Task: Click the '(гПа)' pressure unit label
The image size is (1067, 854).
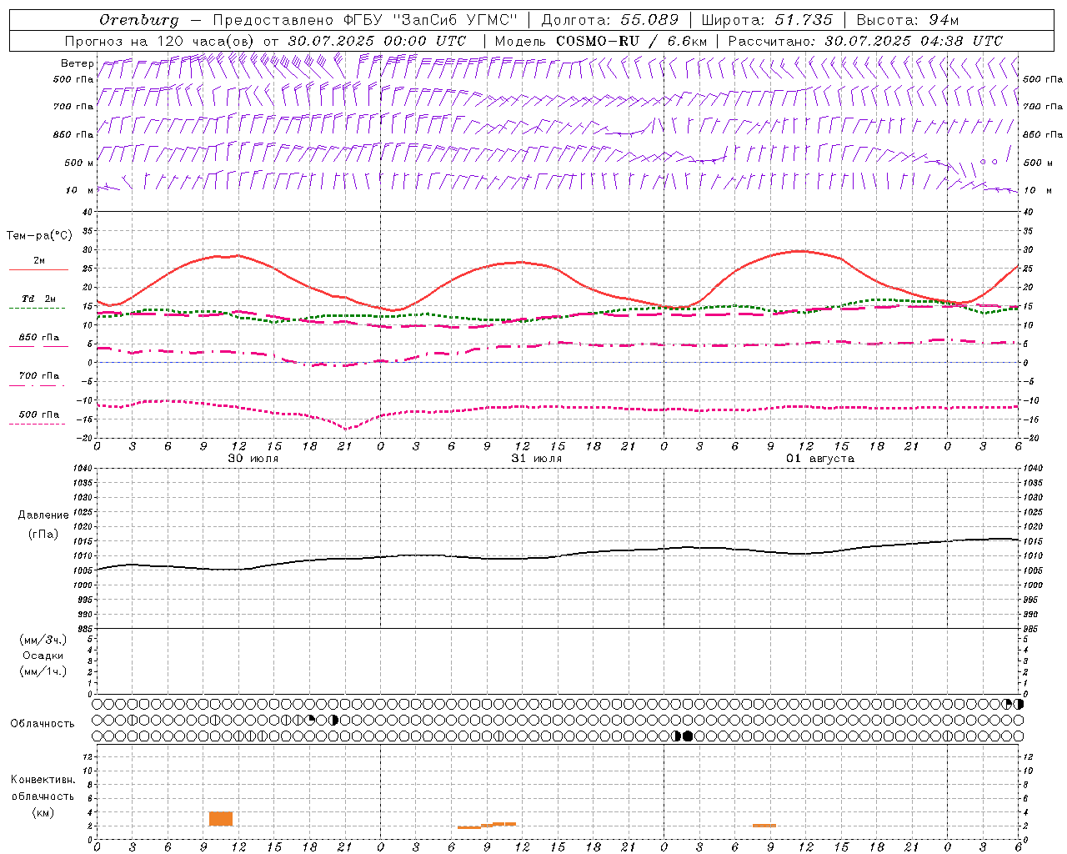Action: pos(43,534)
